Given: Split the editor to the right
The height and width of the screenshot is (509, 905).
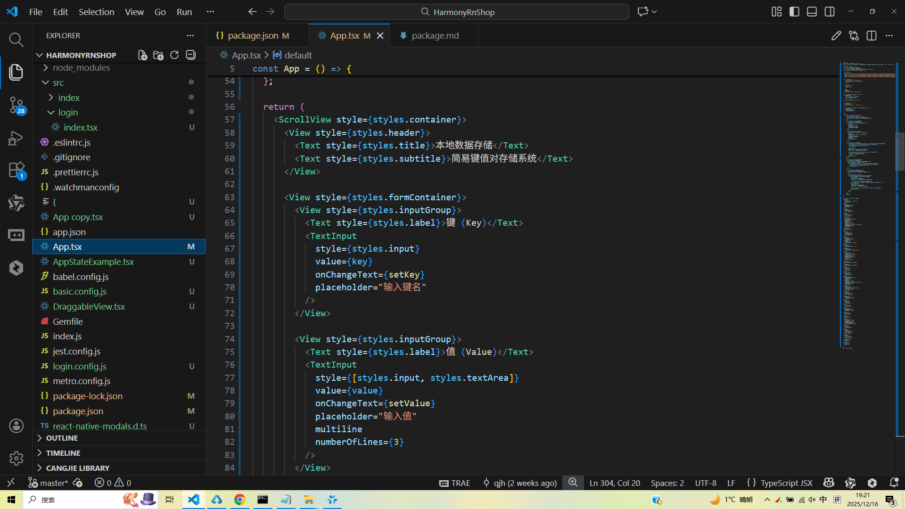Looking at the screenshot, I should (871, 36).
